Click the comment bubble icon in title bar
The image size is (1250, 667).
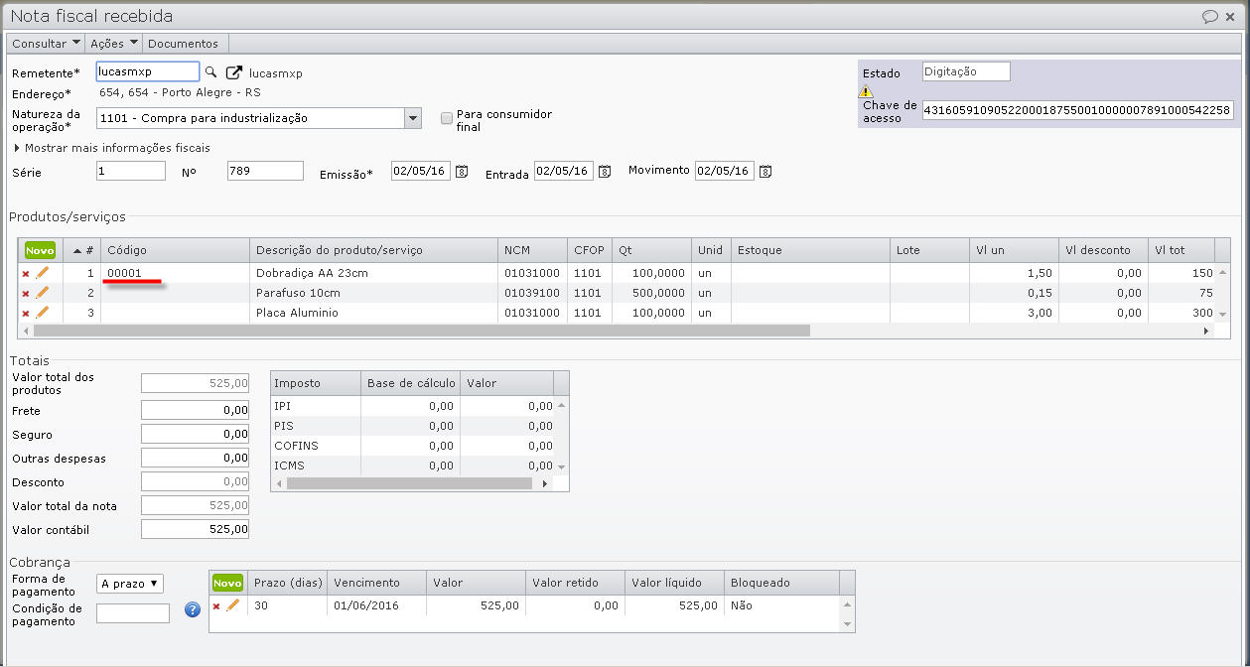[1209, 16]
